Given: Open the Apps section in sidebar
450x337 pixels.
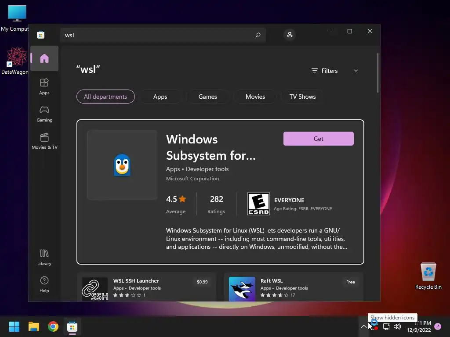Looking at the screenshot, I should pyautogui.click(x=44, y=86).
